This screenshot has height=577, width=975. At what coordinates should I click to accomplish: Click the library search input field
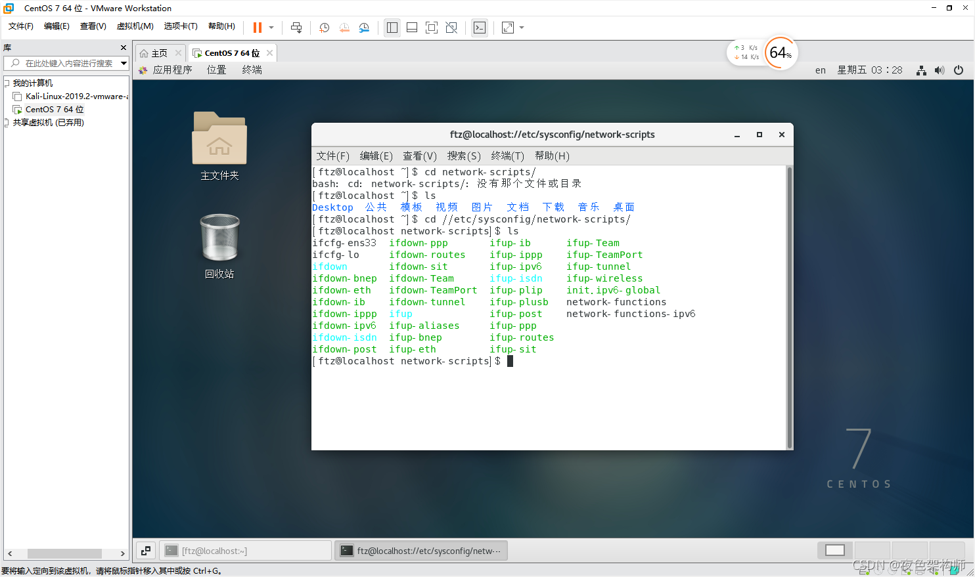tap(62, 63)
